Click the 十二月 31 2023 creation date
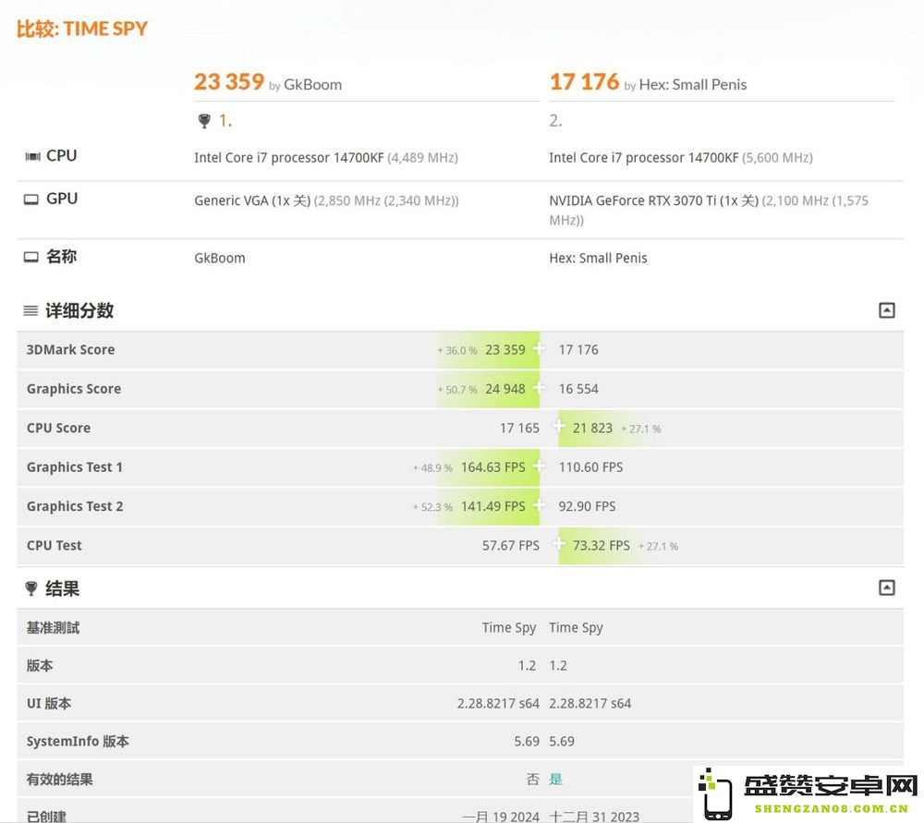 (x=594, y=817)
